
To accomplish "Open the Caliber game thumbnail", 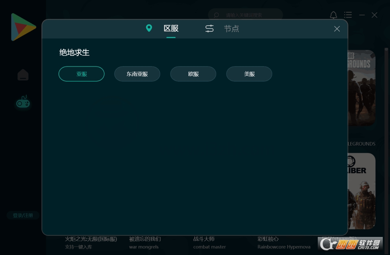I will coord(361,191).
